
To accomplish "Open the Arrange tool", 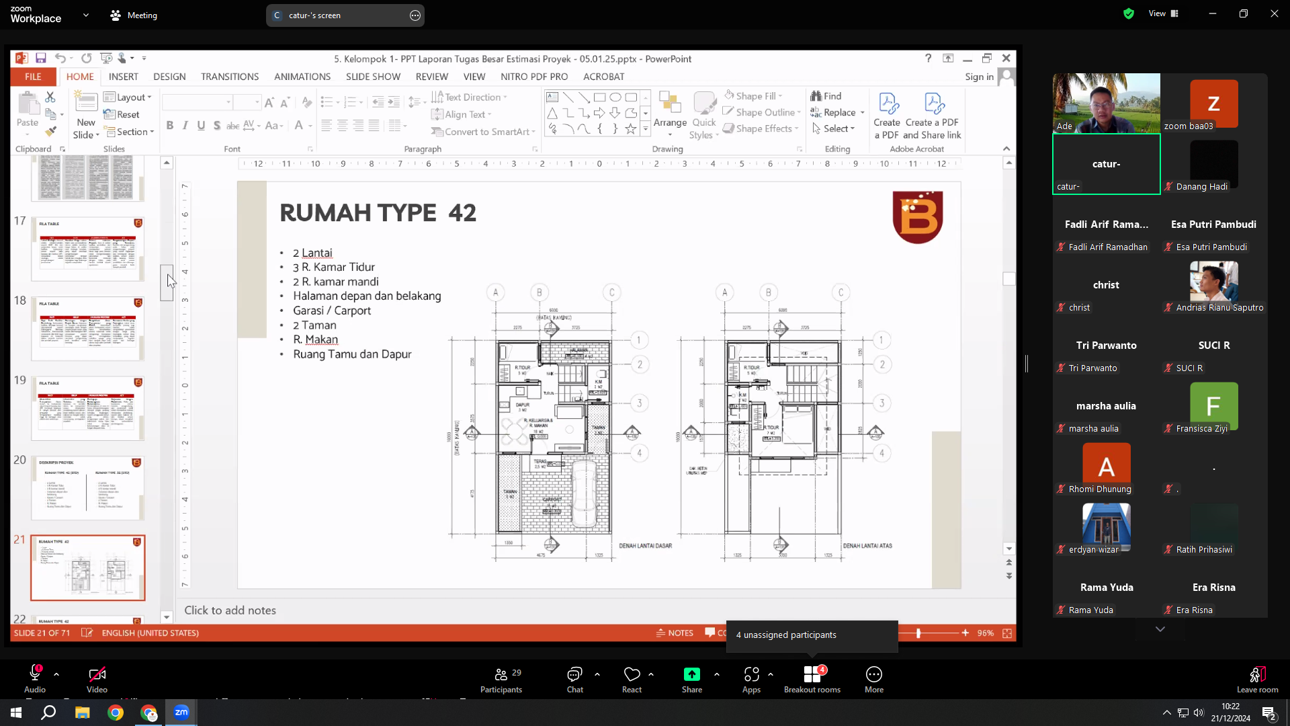I will click(670, 114).
